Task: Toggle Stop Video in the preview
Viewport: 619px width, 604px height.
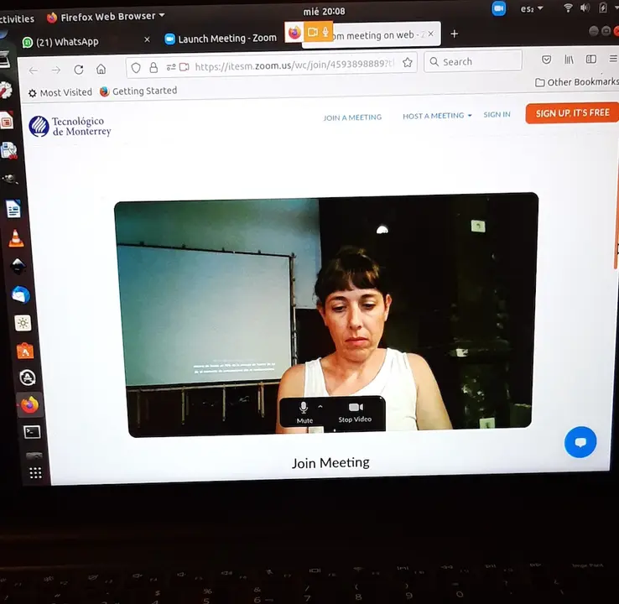Action: 355,411
